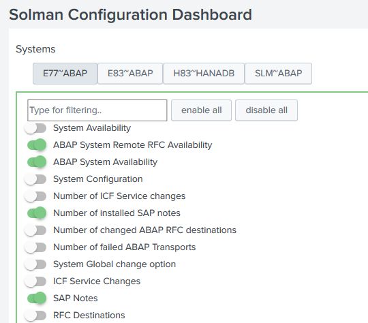Viewport: 368px width, 323px height.
Task: Enable System Global change option toggle
Action: pos(35,264)
